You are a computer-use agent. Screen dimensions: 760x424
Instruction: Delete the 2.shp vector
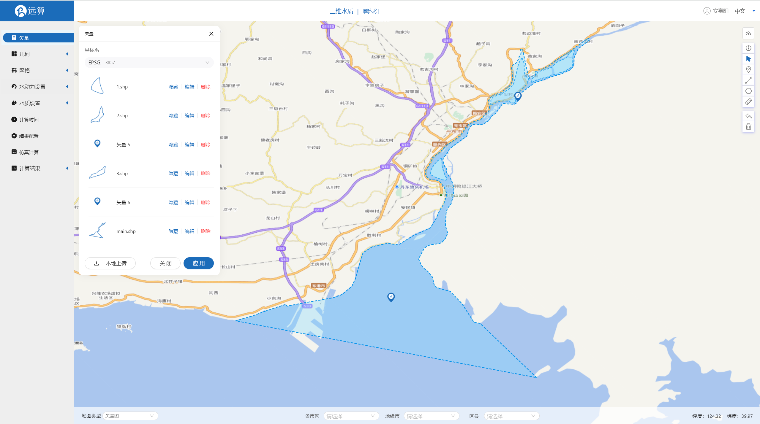coord(206,115)
